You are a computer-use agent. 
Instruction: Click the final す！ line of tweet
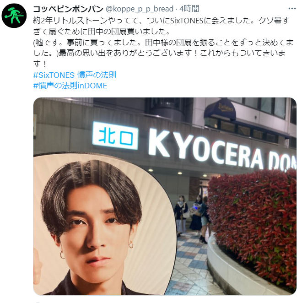(x=40, y=64)
